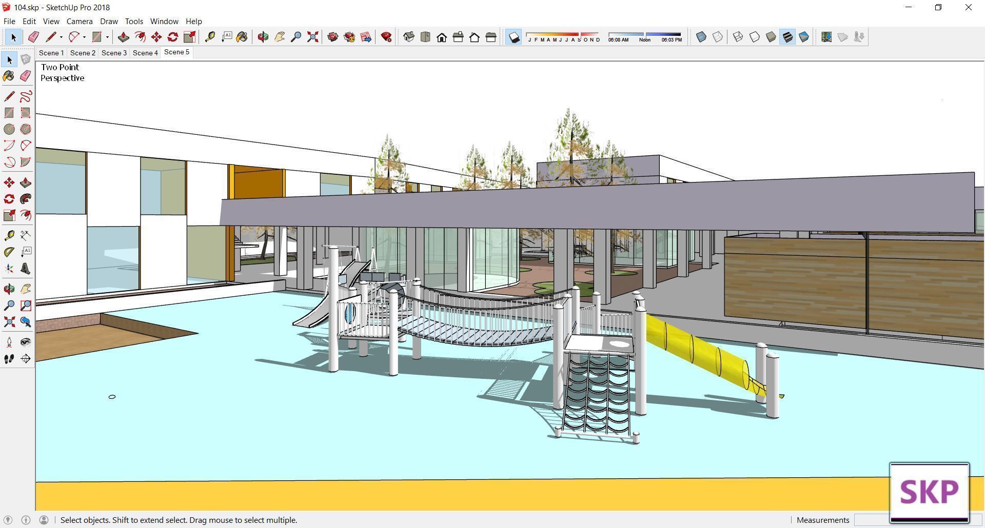Select the Orbit tool in top toolbar
The image size is (985, 528).
263,37
